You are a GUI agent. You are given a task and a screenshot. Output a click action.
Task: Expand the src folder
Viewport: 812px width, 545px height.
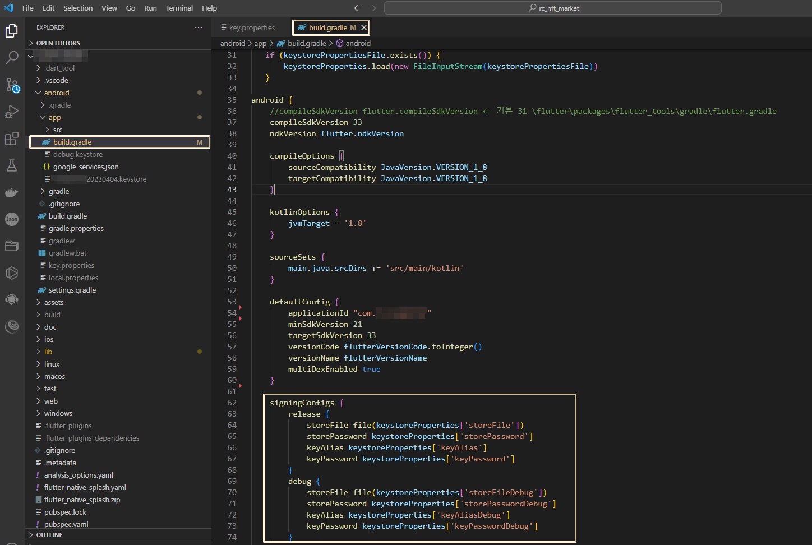click(x=57, y=130)
